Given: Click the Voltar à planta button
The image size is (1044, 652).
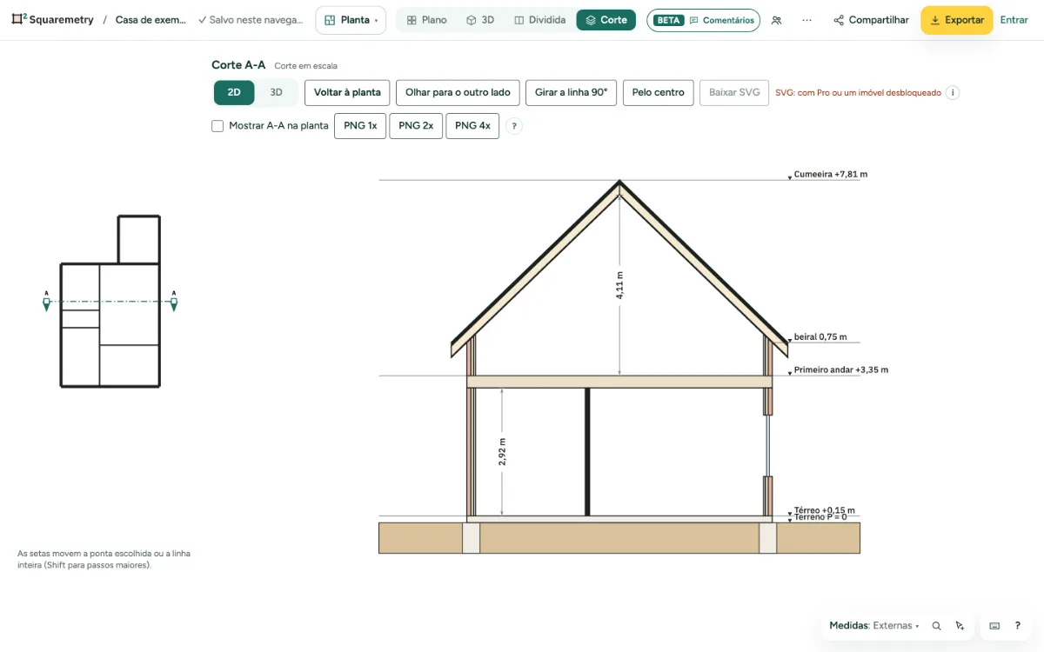Looking at the screenshot, I should 347,93.
